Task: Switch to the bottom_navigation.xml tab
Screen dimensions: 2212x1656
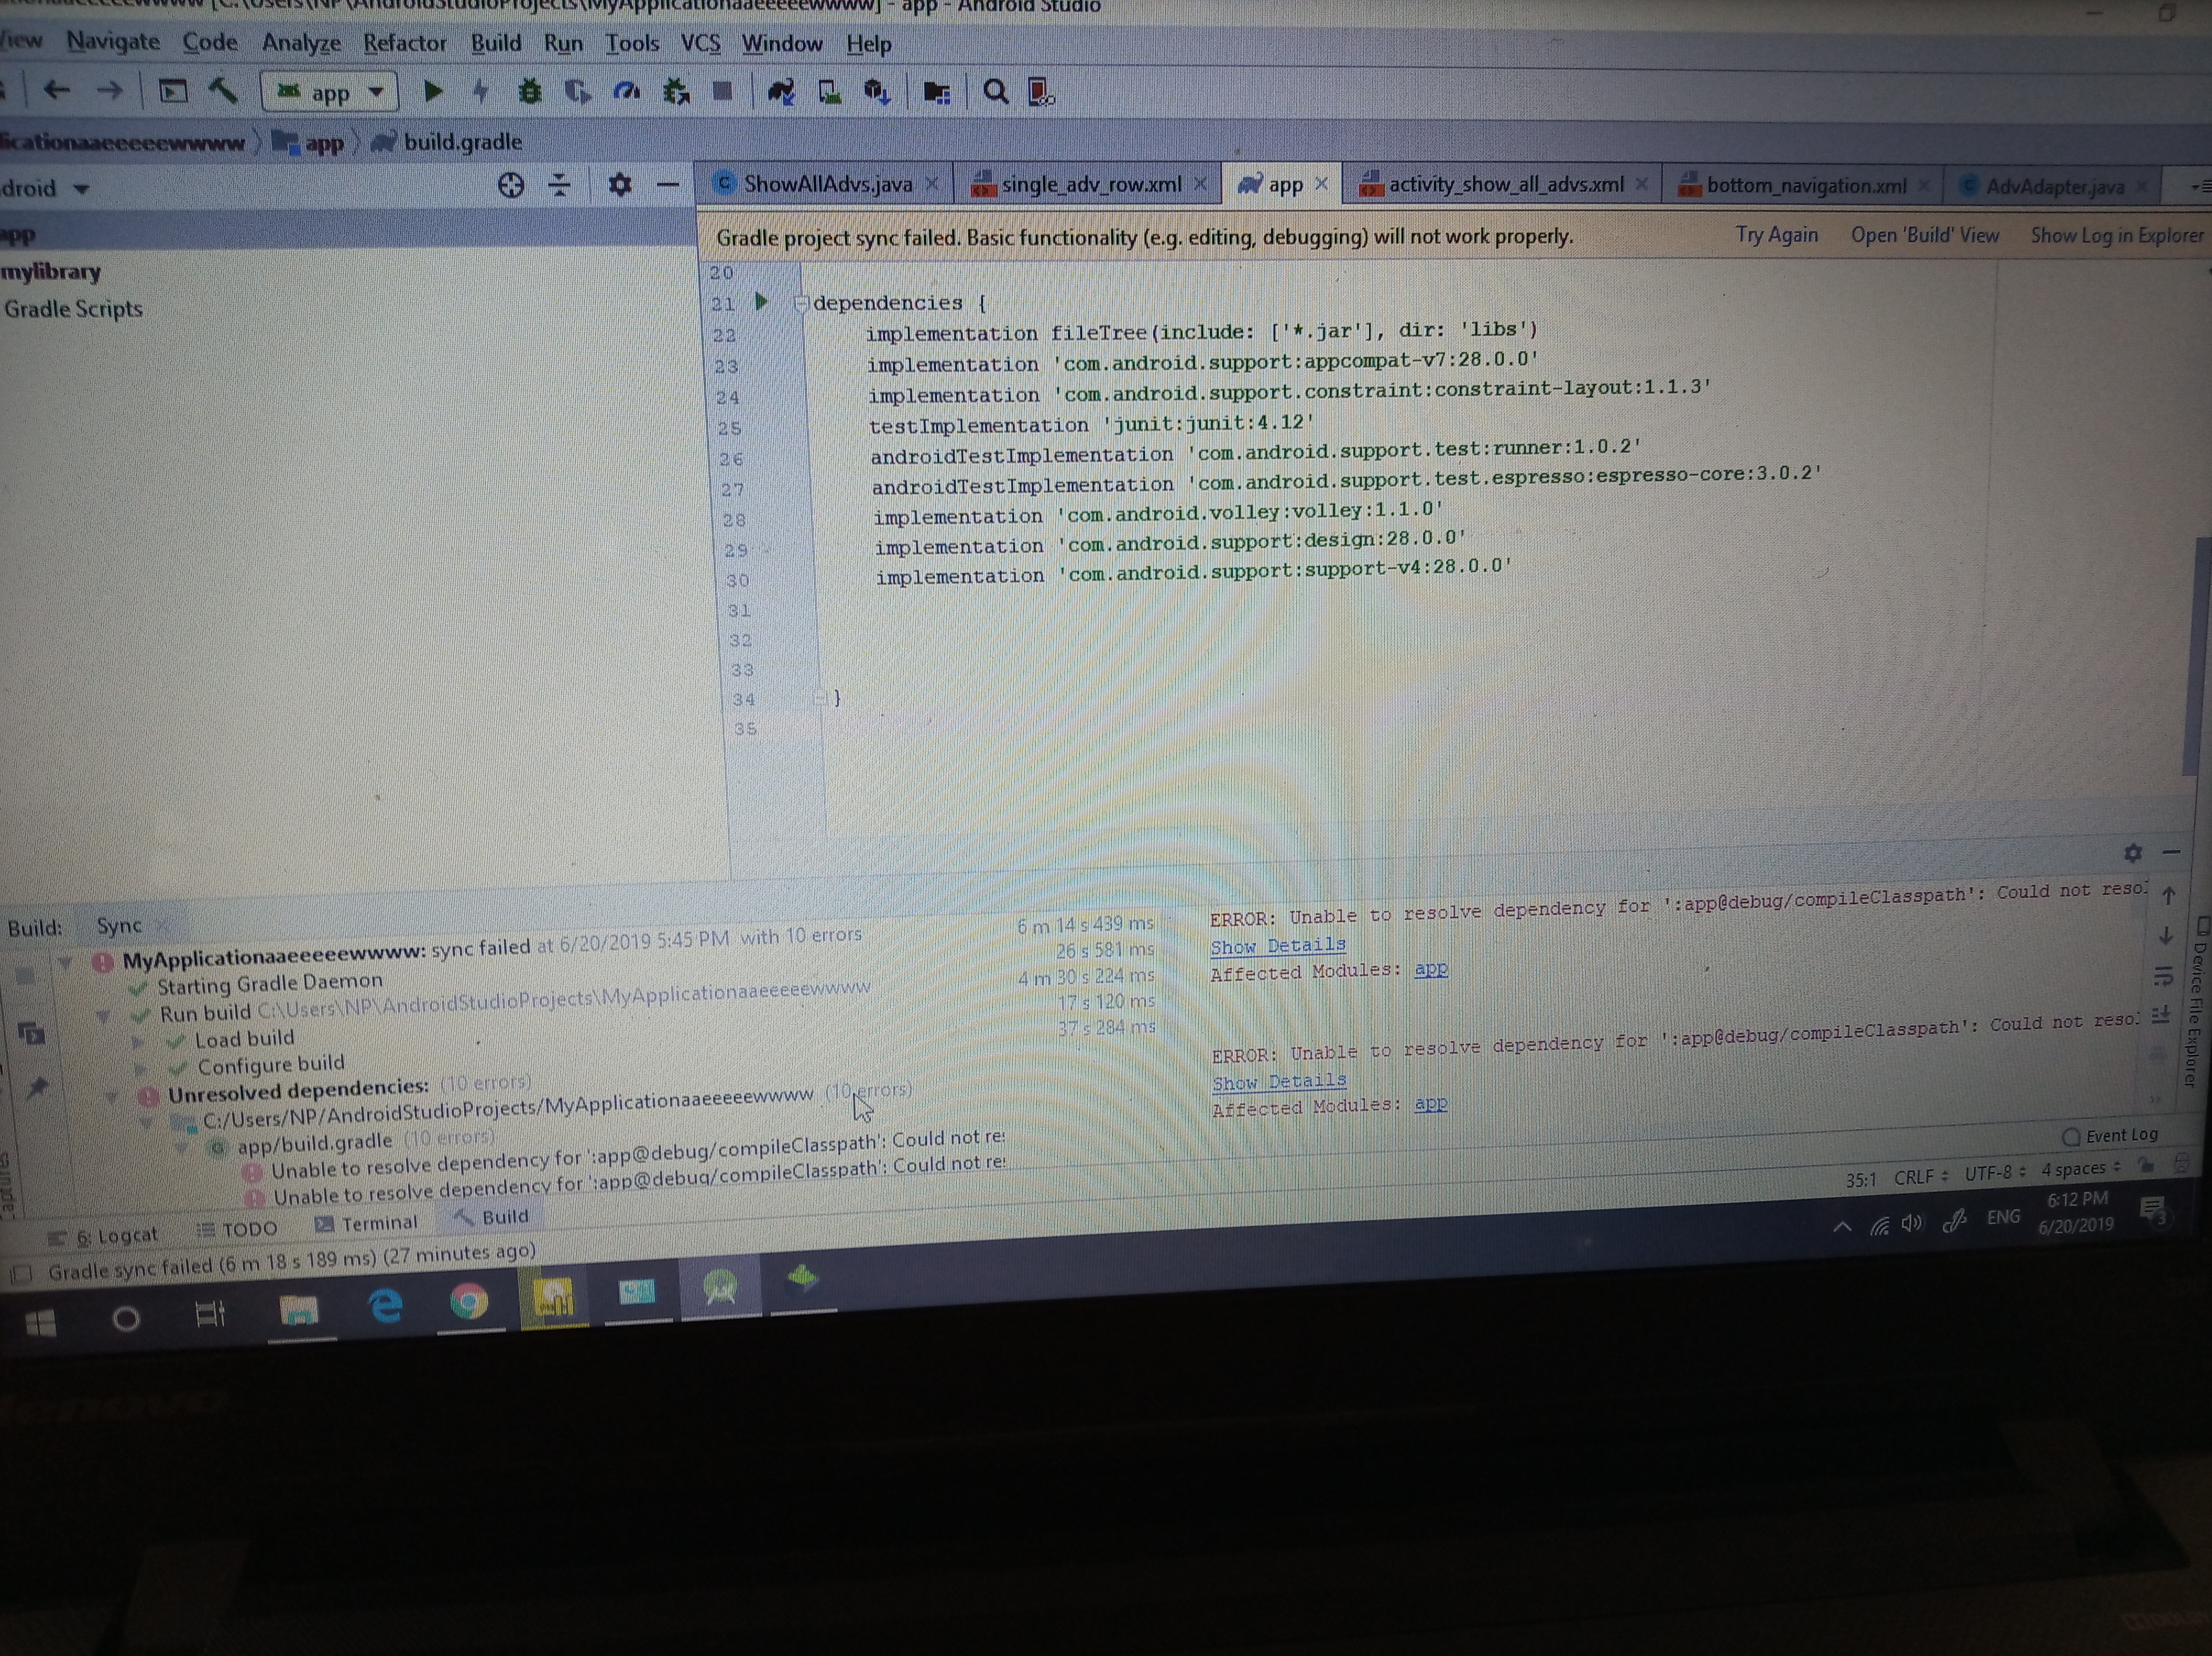Action: point(1805,185)
